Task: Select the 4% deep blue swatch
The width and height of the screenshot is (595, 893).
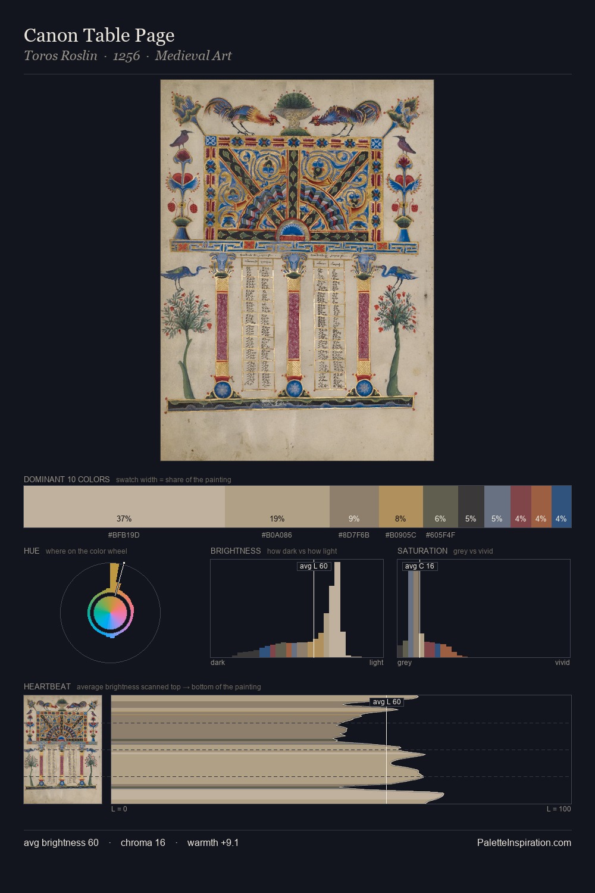Action: click(562, 507)
